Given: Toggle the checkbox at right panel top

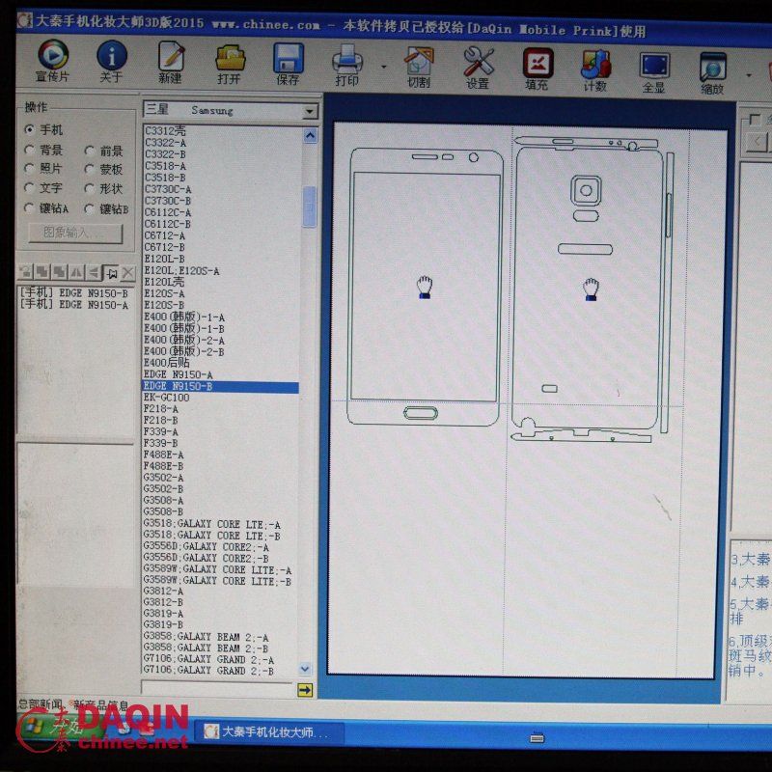Looking at the screenshot, I should (754, 119).
